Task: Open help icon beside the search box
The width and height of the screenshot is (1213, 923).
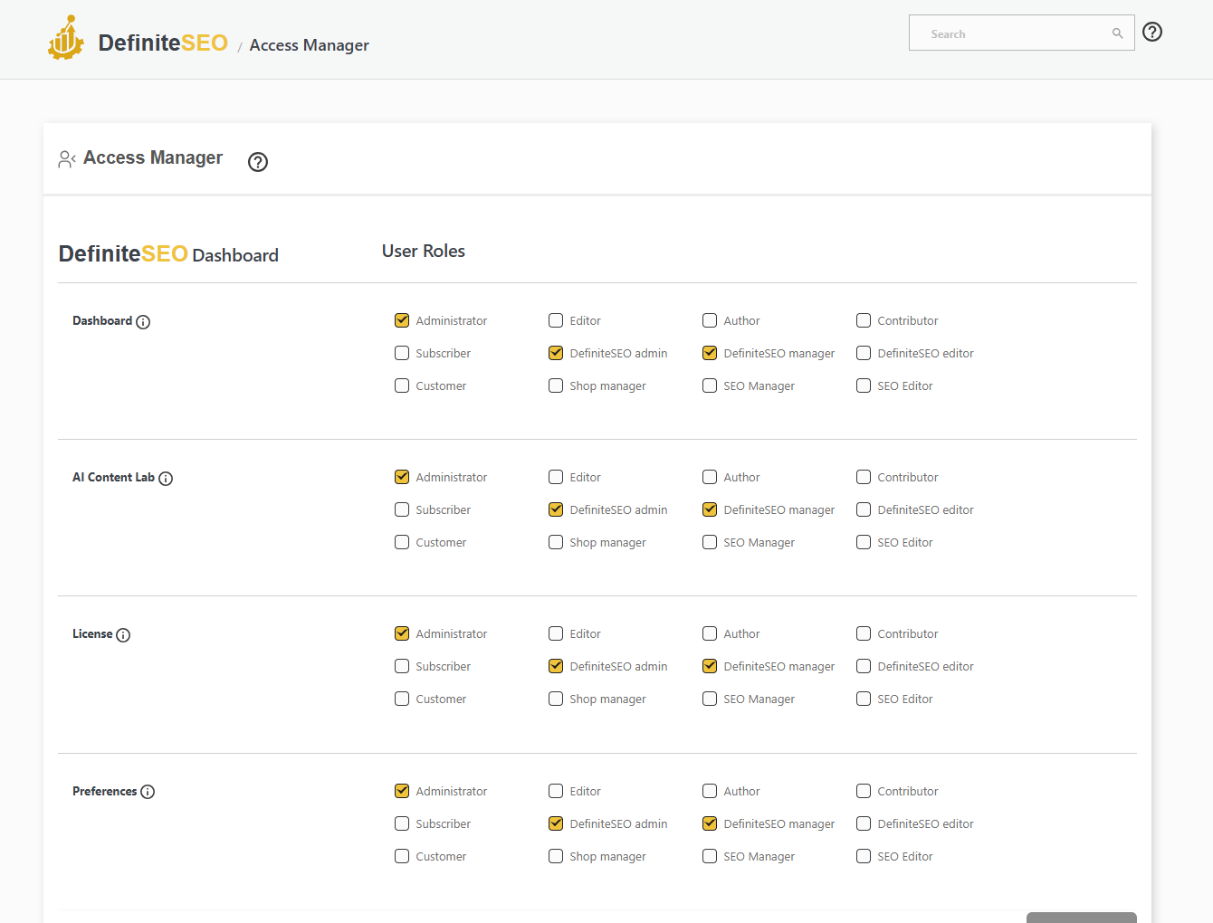Action: [1152, 32]
